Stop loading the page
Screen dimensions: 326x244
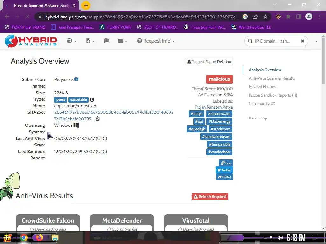(27, 17)
